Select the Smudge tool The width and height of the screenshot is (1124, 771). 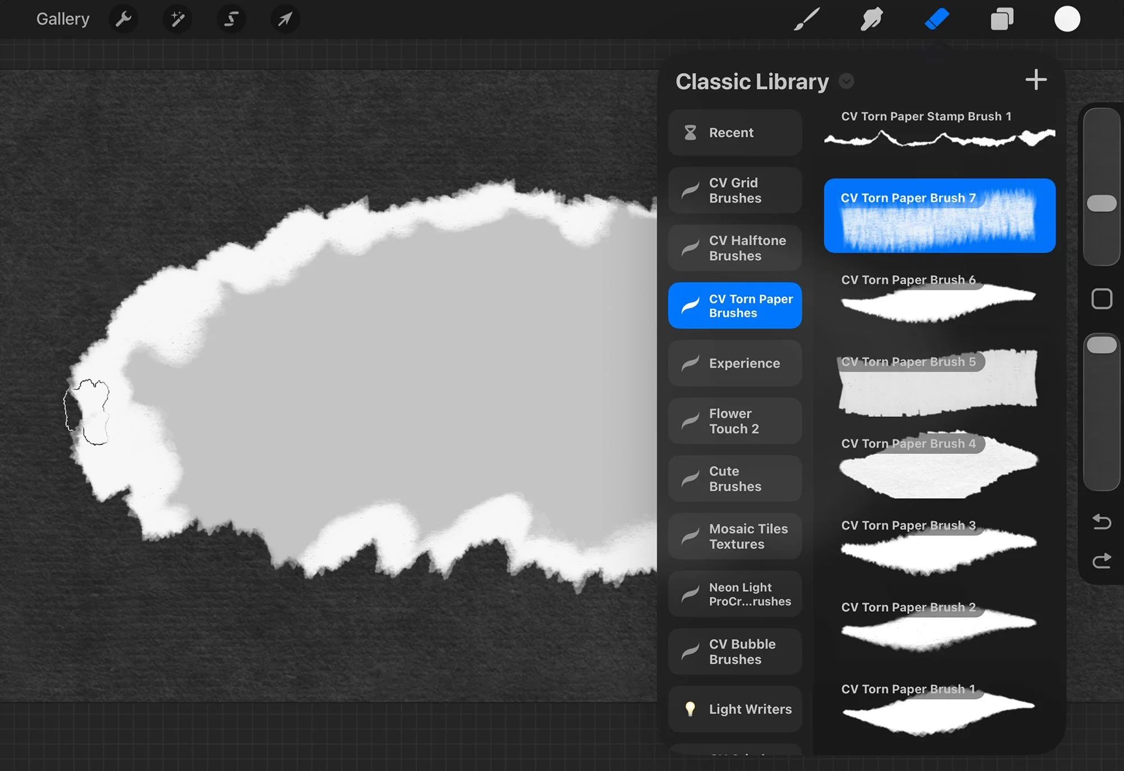point(872,19)
